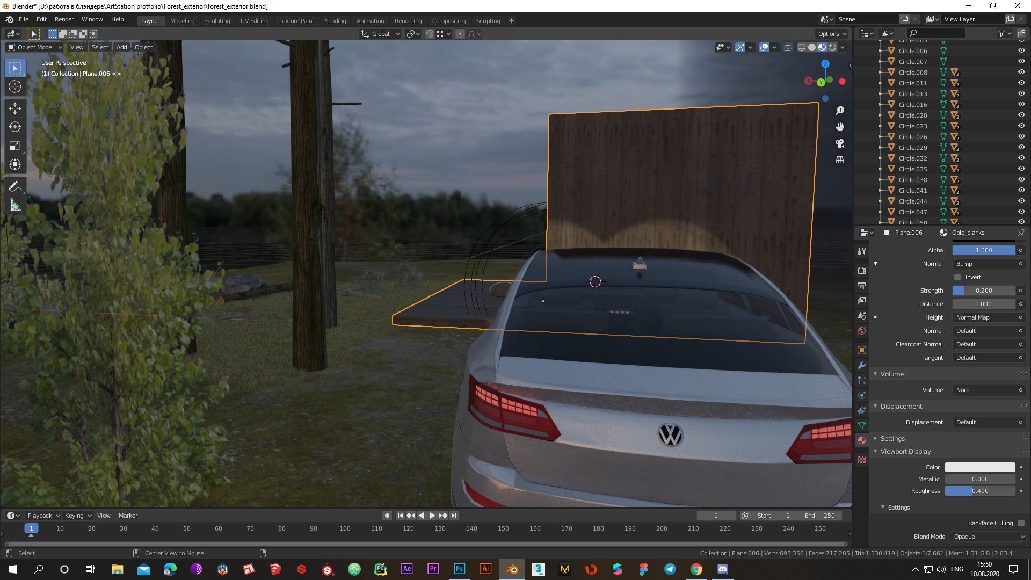
Task: Open Tool properties tab
Action: pyautogui.click(x=862, y=251)
